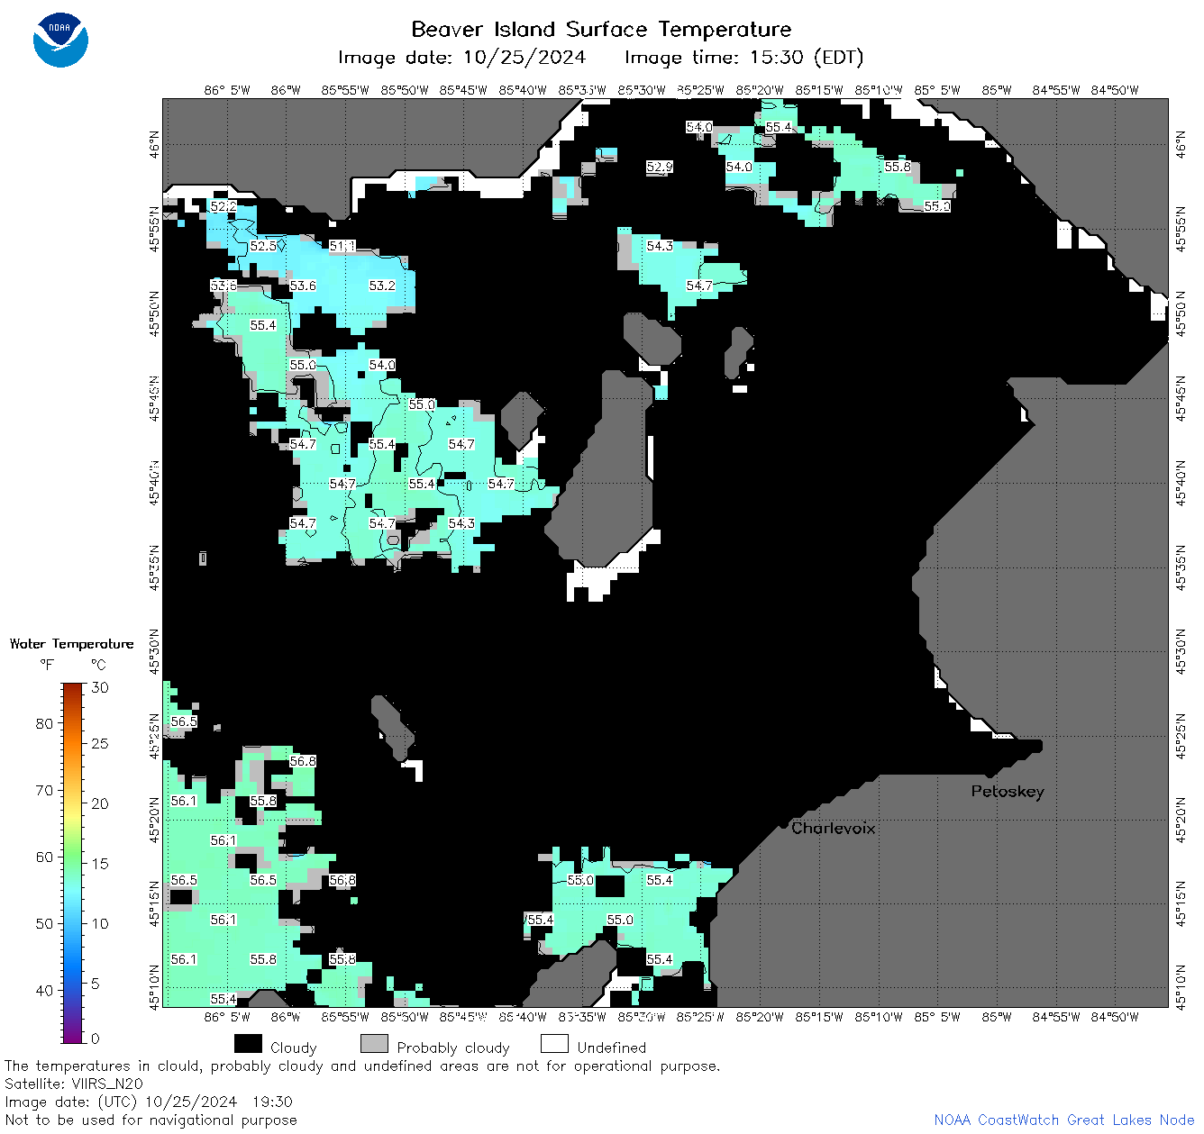Click the °F column label of the scale
The image size is (1204, 1134).
click(x=47, y=665)
